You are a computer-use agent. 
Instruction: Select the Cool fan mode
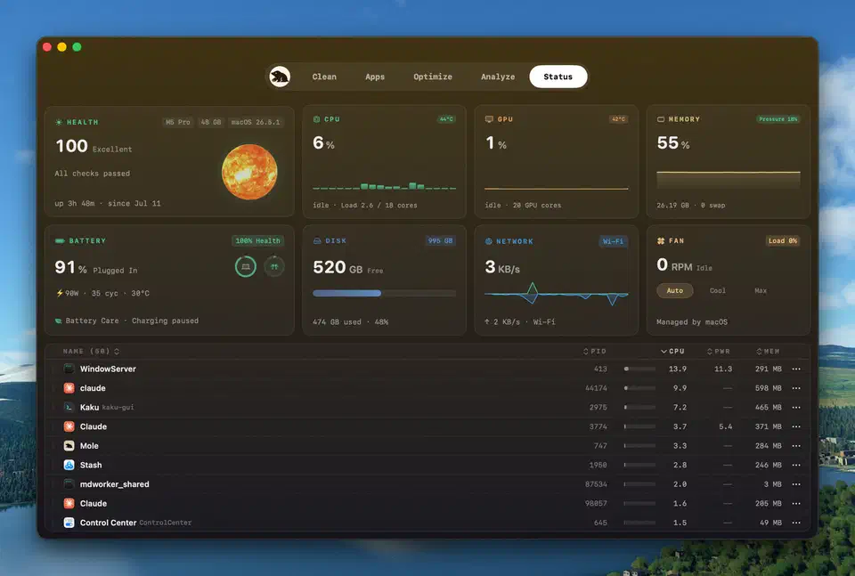(x=718, y=290)
